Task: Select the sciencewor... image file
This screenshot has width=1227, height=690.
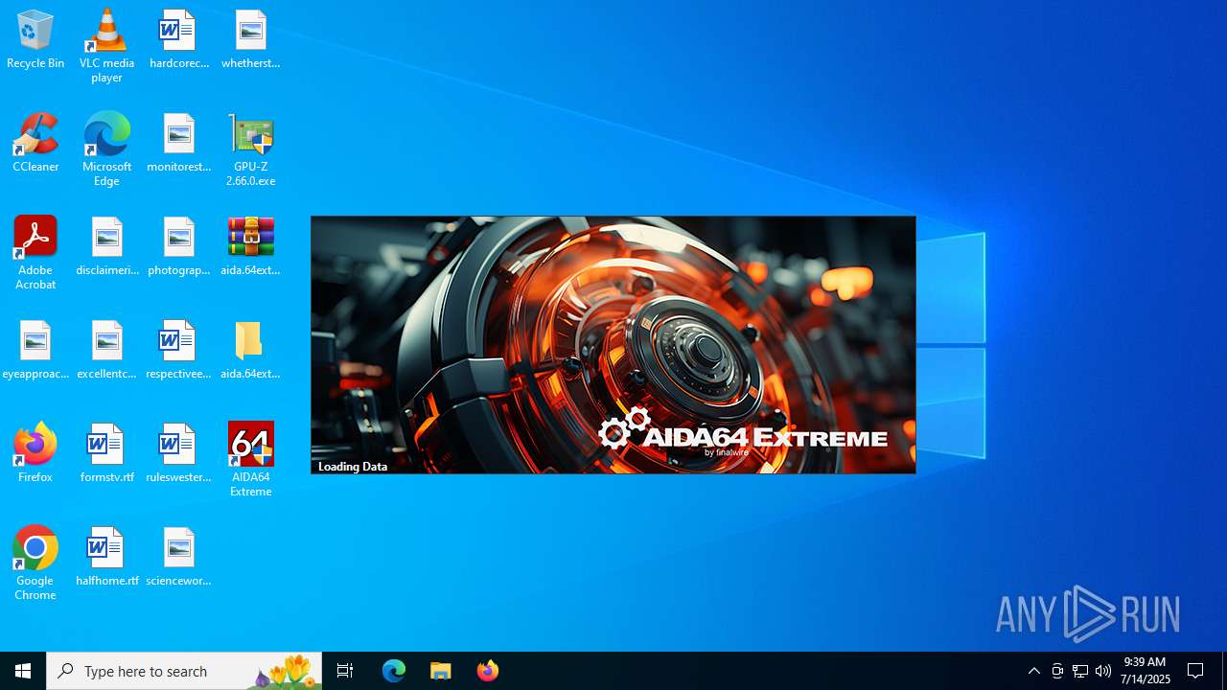Action: coord(178,557)
